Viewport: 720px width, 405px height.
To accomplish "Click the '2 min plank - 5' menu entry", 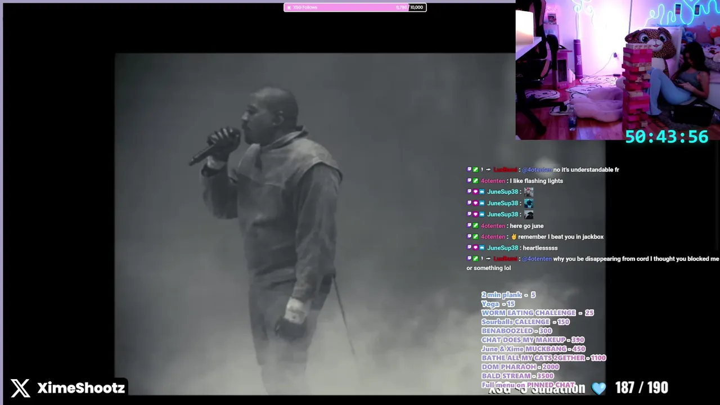I will (x=508, y=295).
